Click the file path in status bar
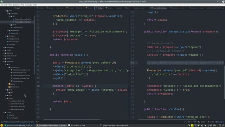 [17, 122]
